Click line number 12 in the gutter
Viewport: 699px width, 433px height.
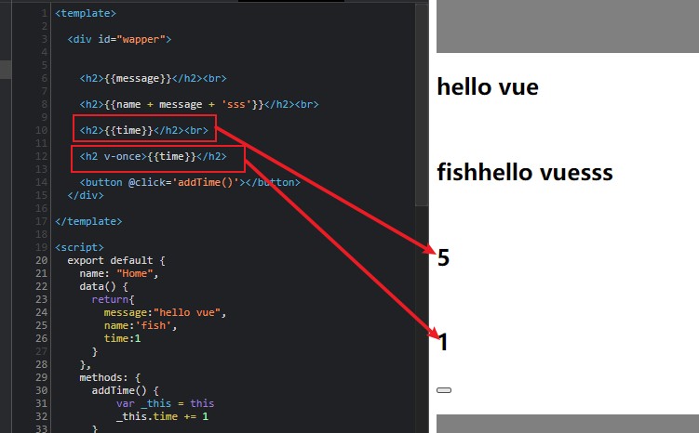(x=41, y=156)
